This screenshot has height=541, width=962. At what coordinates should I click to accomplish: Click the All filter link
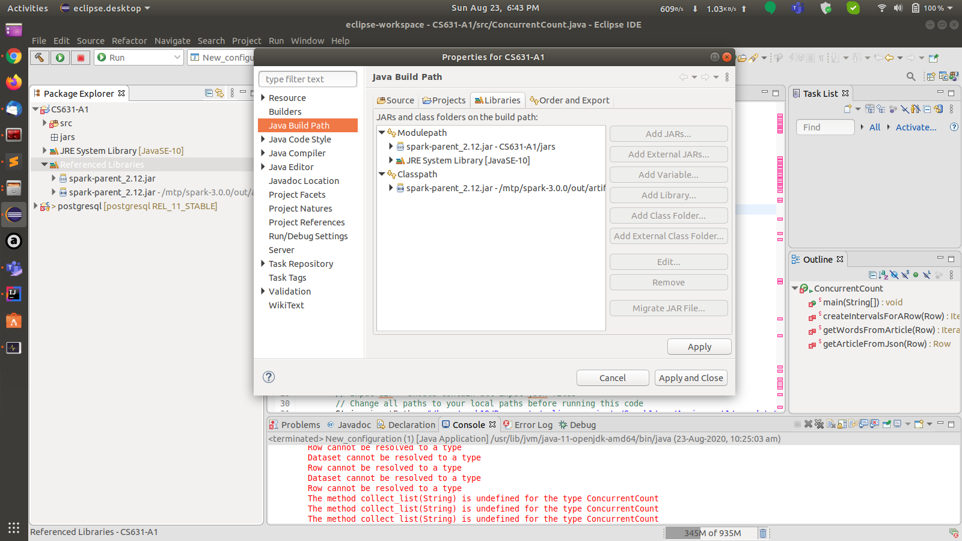click(874, 127)
